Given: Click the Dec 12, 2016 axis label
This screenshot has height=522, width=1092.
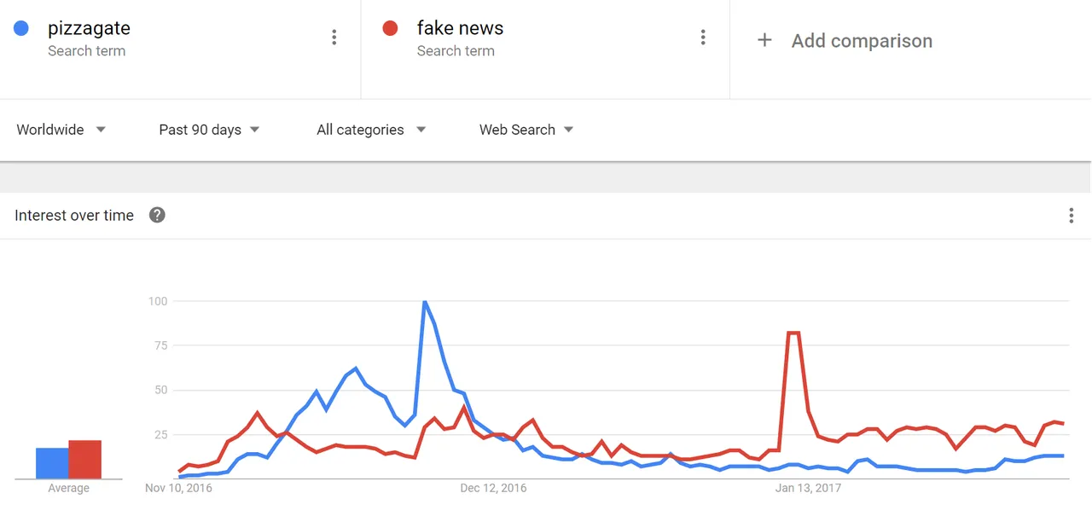Looking at the screenshot, I should pos(493,488).
